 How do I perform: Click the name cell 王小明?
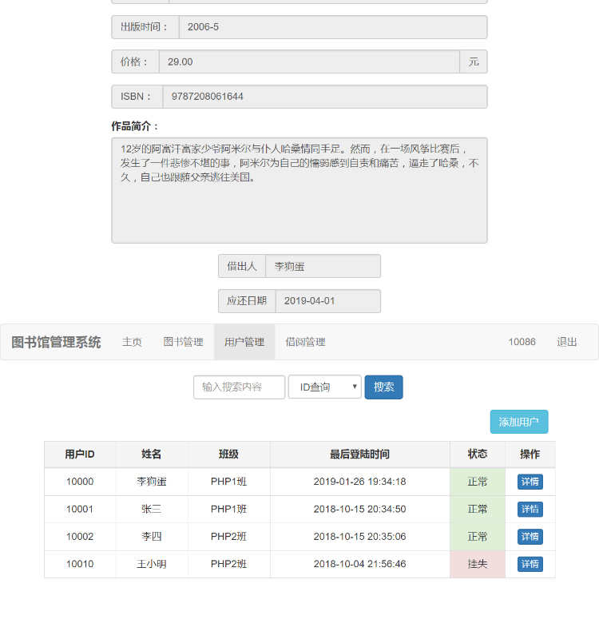pyautogui.click(x=152, y=564)
